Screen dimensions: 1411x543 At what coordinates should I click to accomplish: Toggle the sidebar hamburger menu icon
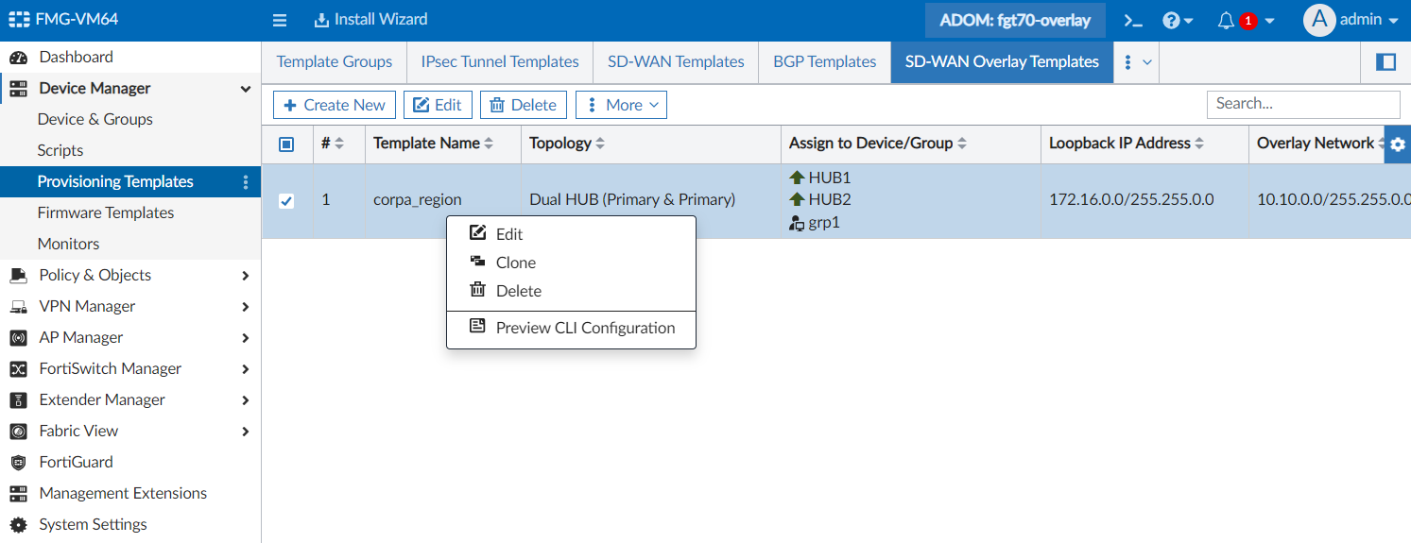click(280, 20)
